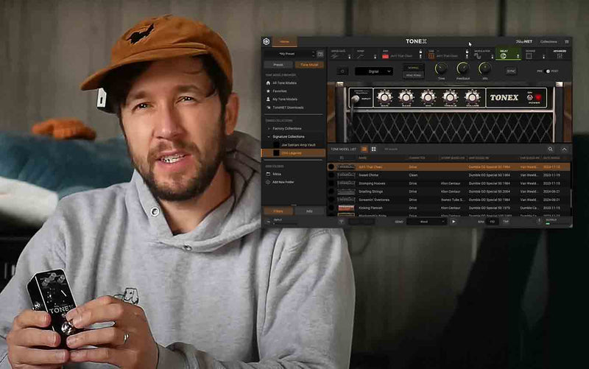Toggle the Noise Gate block power switch
The image size is (589, 369).
point(349,57)
